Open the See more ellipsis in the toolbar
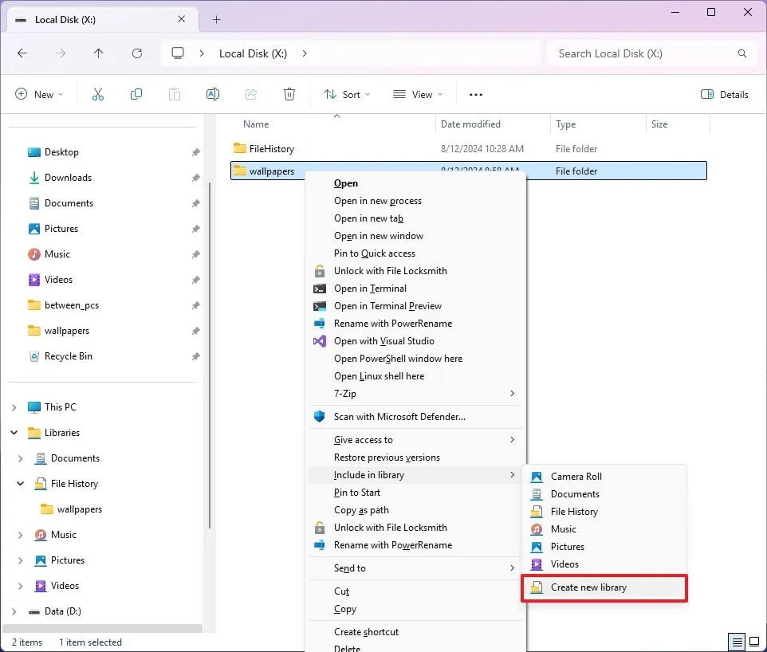The image size is (767, 652). [475, 94]
